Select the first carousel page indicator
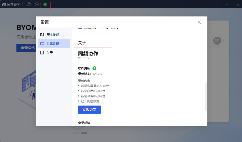The height and width of the screenshot is (142, 242). tap(76, 133)
